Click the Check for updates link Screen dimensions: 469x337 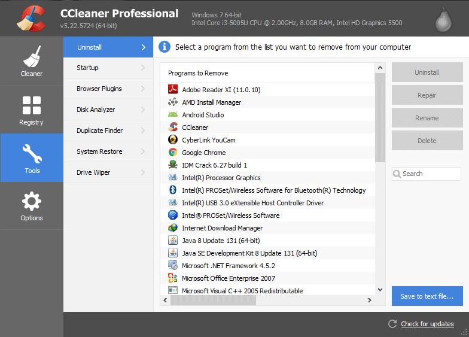[x=427, y=324]
